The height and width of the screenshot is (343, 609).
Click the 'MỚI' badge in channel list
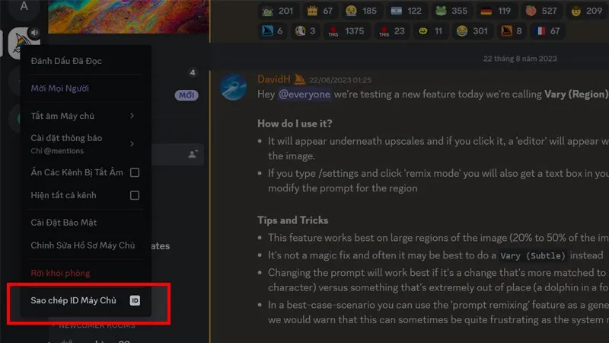click(187, 95)
